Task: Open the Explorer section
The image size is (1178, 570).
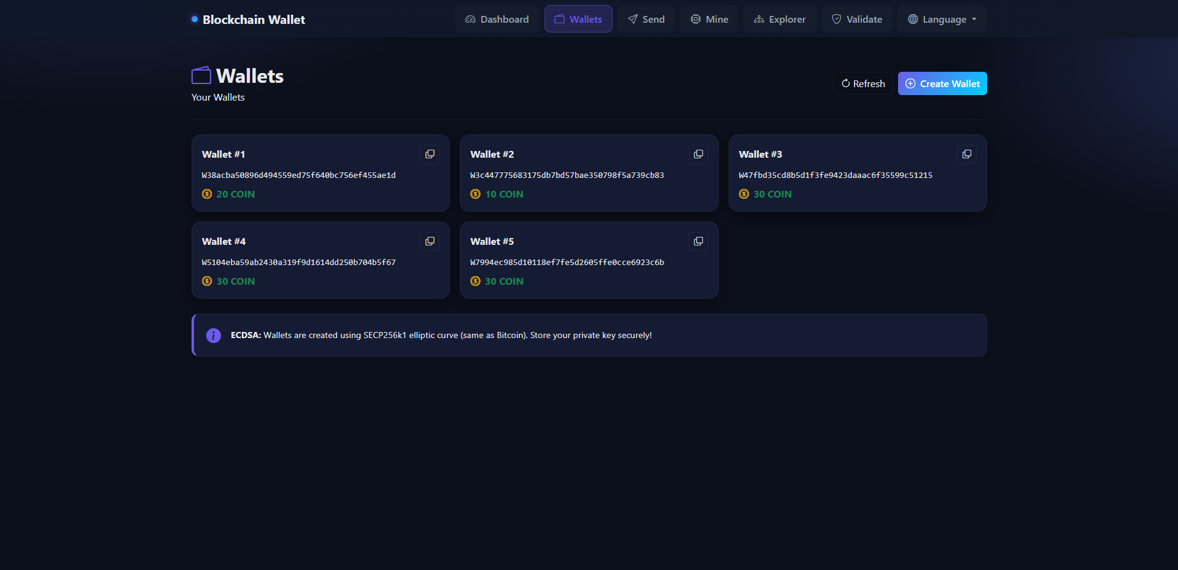Action: coord(779,19)
